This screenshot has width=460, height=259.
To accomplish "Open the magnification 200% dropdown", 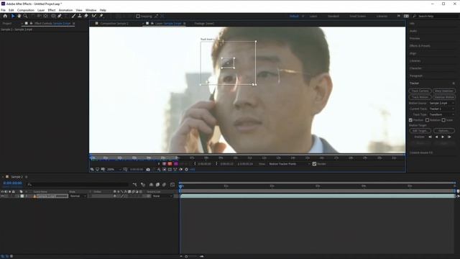I will pos(114,170).
